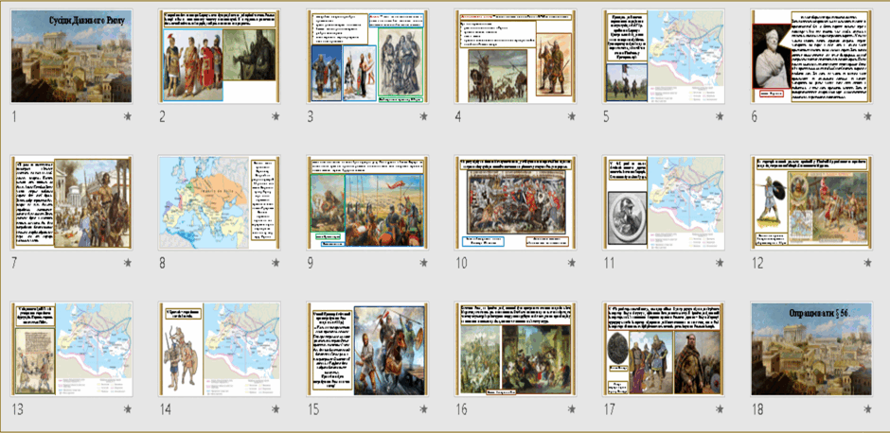Click the animation star icon under slide 17
The image size is (890, 433).
point(720,409)
